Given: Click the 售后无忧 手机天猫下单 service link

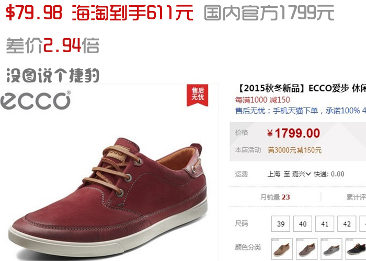Looking at the screenshot, I should [x=301, y=111].
